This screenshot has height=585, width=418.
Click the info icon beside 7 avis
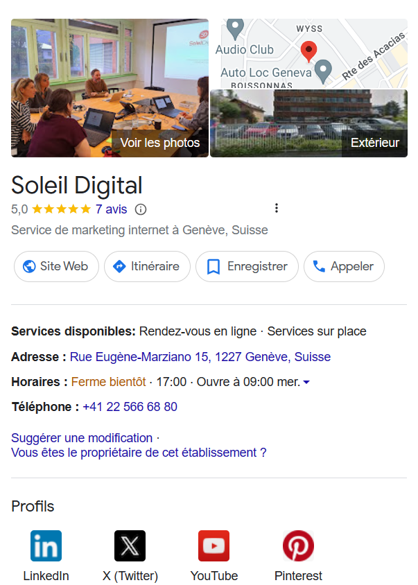pyautogui.click(x=141, y=209)
